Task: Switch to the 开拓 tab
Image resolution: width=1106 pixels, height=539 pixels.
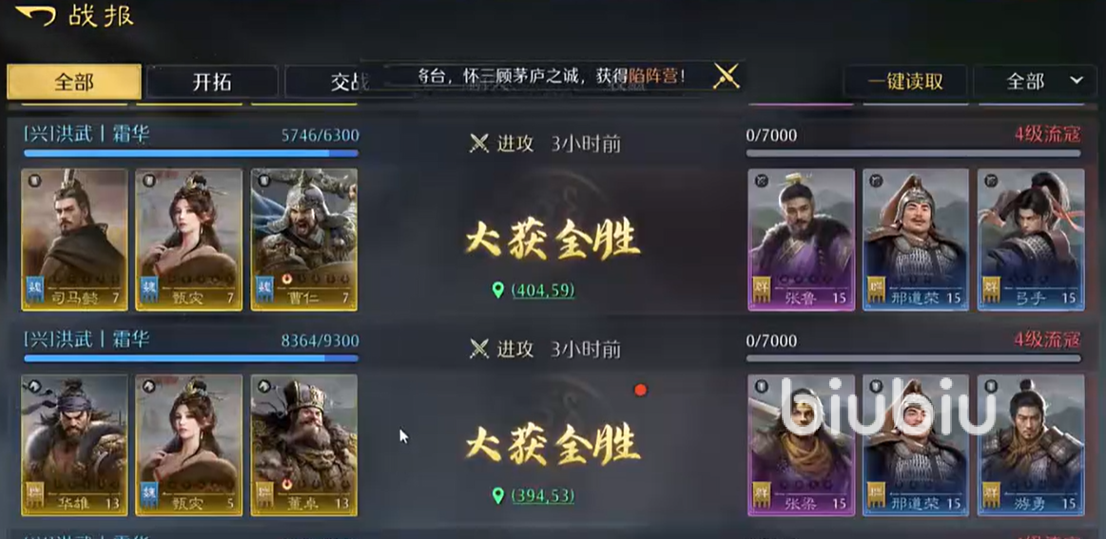Action: pos(212,82)
